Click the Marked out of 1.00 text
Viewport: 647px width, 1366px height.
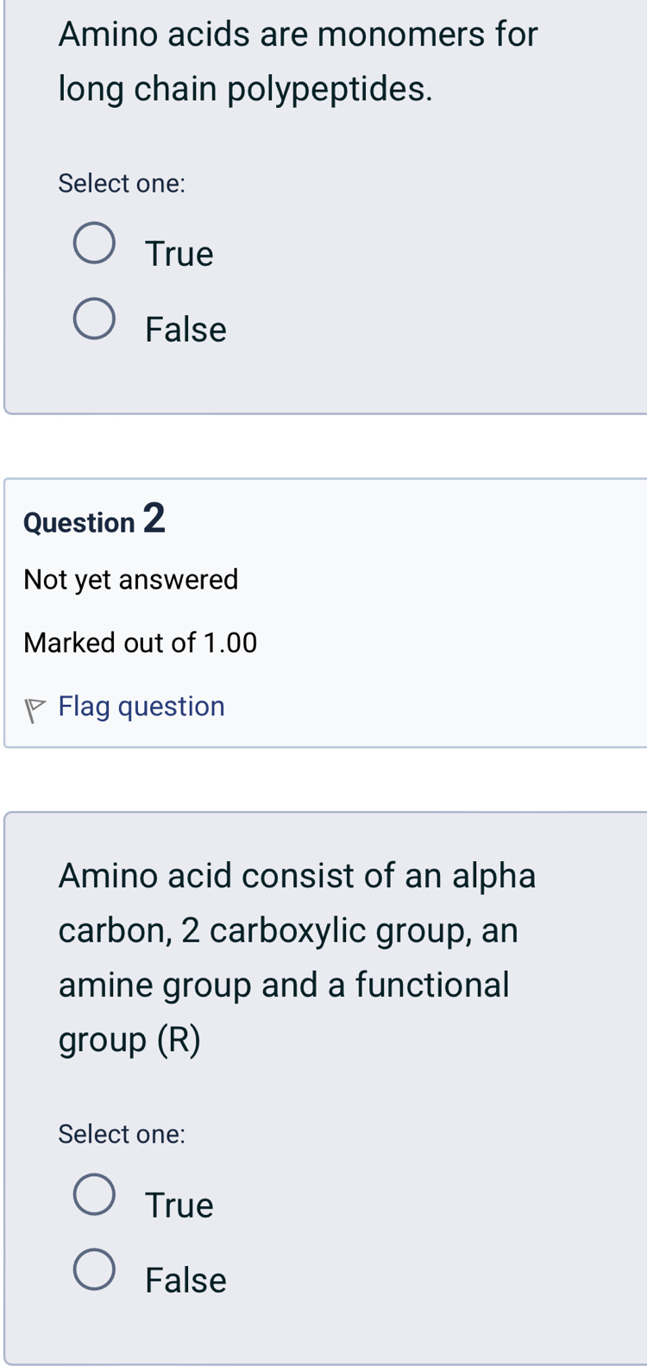point(141,643)
